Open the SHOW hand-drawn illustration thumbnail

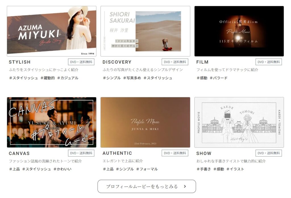pos(239,122)
